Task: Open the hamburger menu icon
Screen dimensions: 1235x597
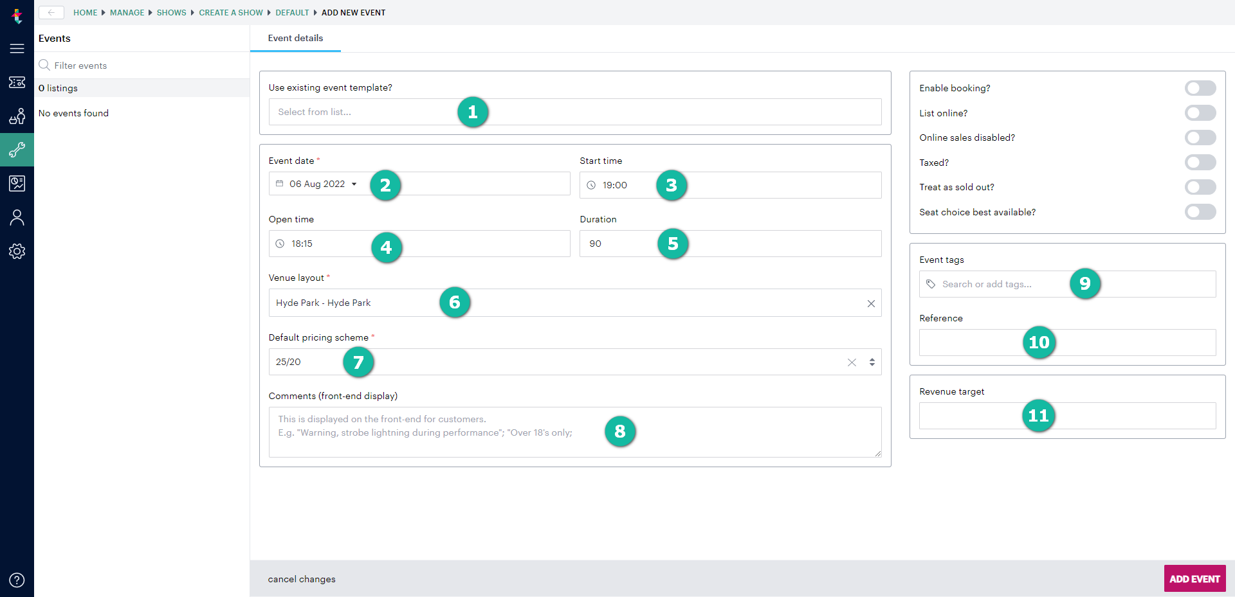Action: tap(17, 49)
